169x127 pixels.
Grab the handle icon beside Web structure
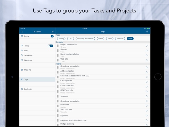click(58, 111)
